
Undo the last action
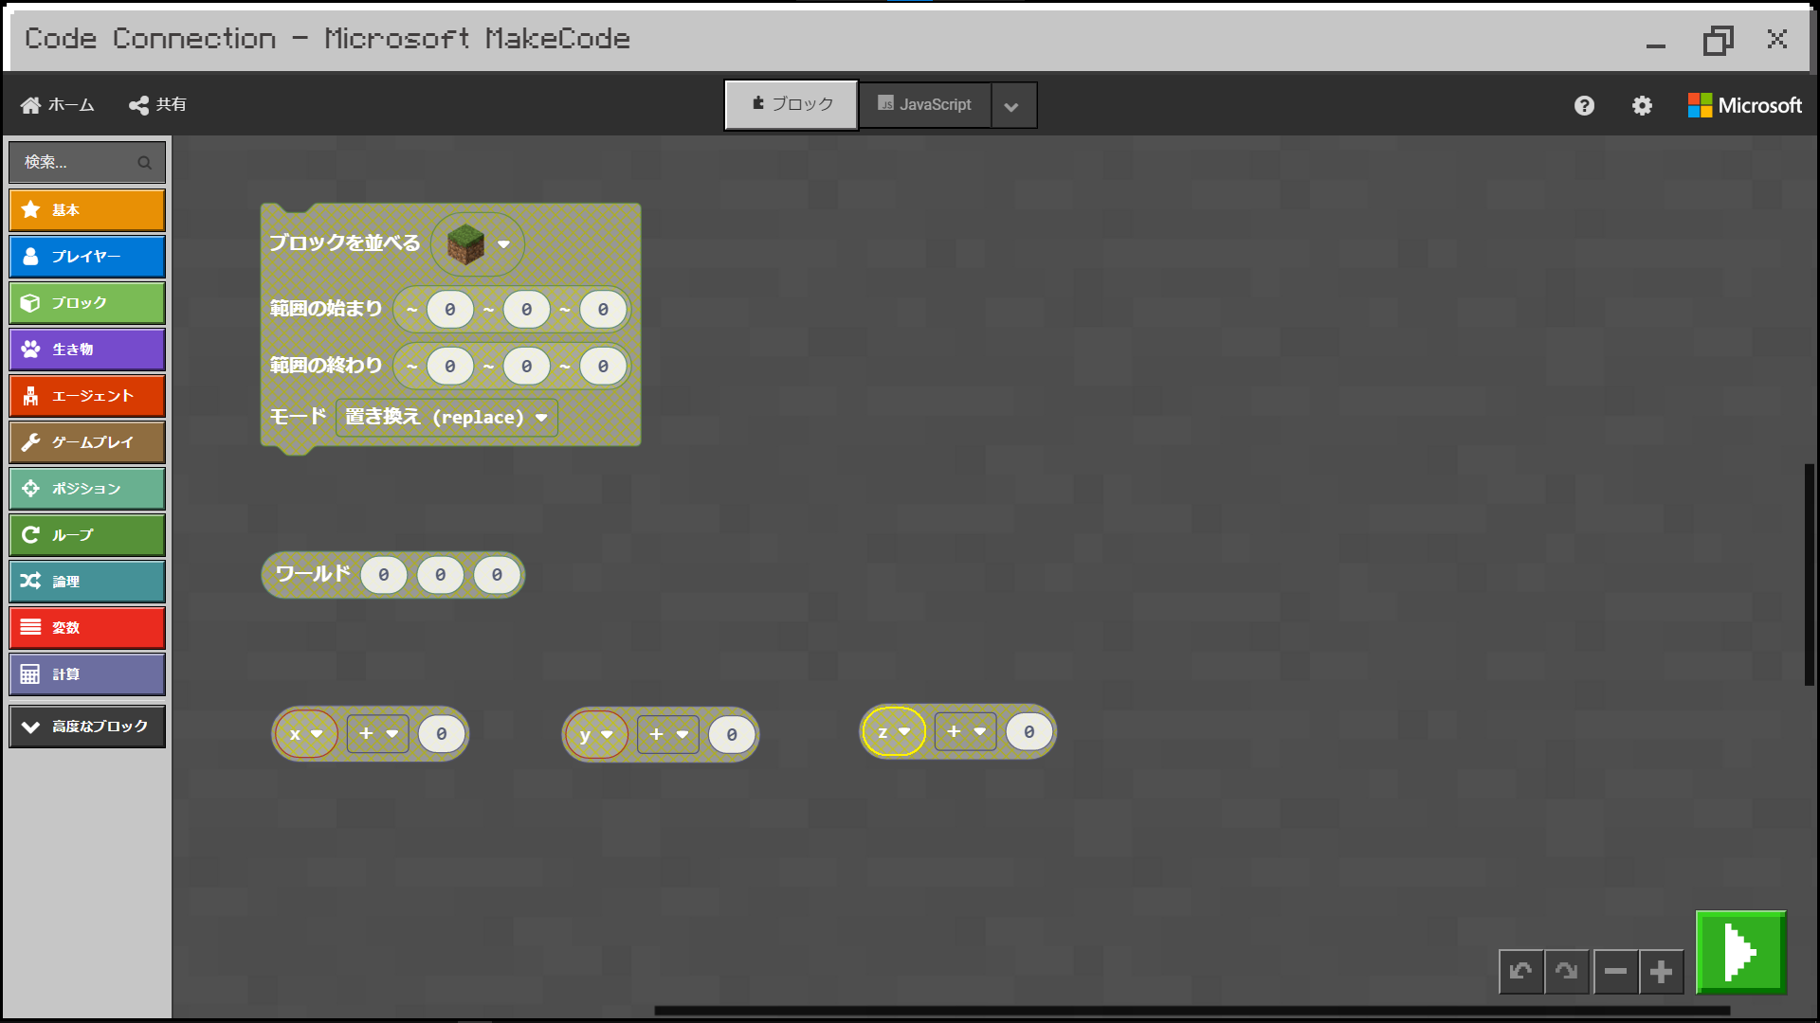(x=1520, y=972)
